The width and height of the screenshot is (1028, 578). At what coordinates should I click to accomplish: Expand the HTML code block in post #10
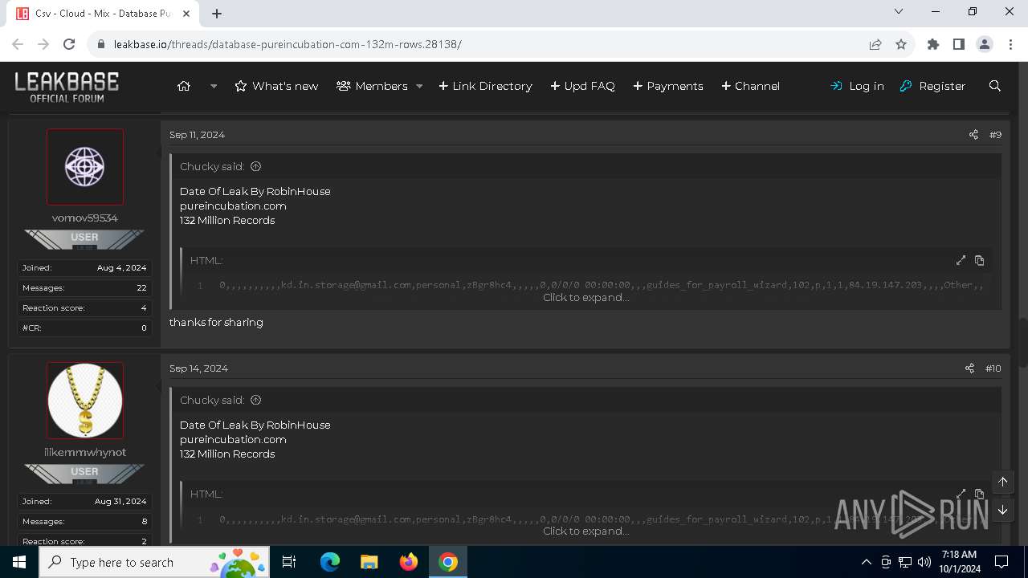click(x=961, y=494)
